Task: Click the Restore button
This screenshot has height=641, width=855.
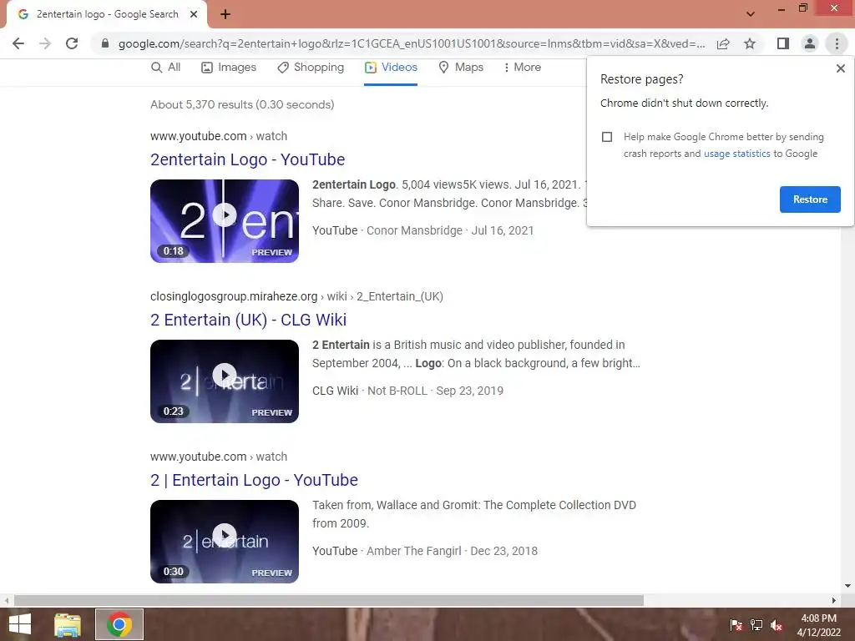Action: coord(810,199)
